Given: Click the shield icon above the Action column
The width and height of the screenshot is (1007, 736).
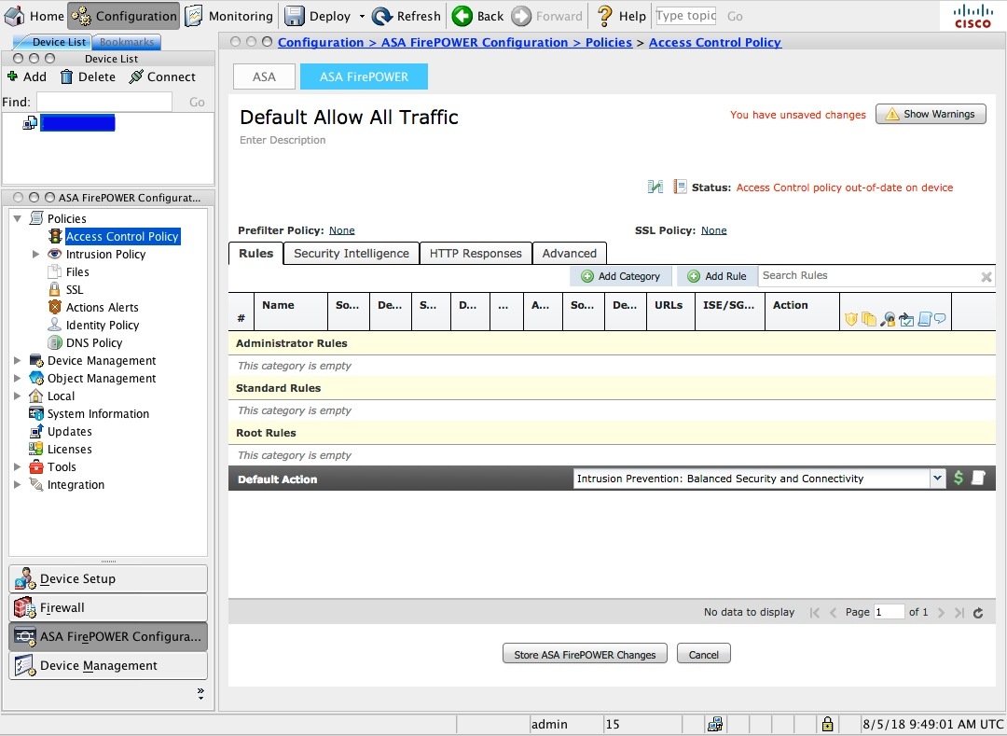Looking at the screenshot, I should point(850,318).
